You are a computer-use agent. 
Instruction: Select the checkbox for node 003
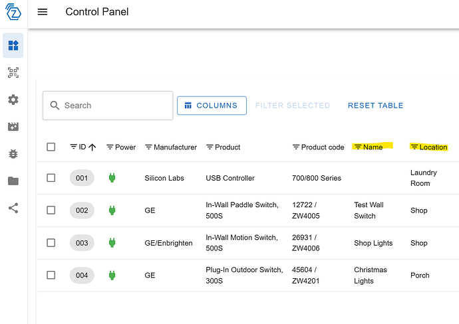(x=51, y=243)
